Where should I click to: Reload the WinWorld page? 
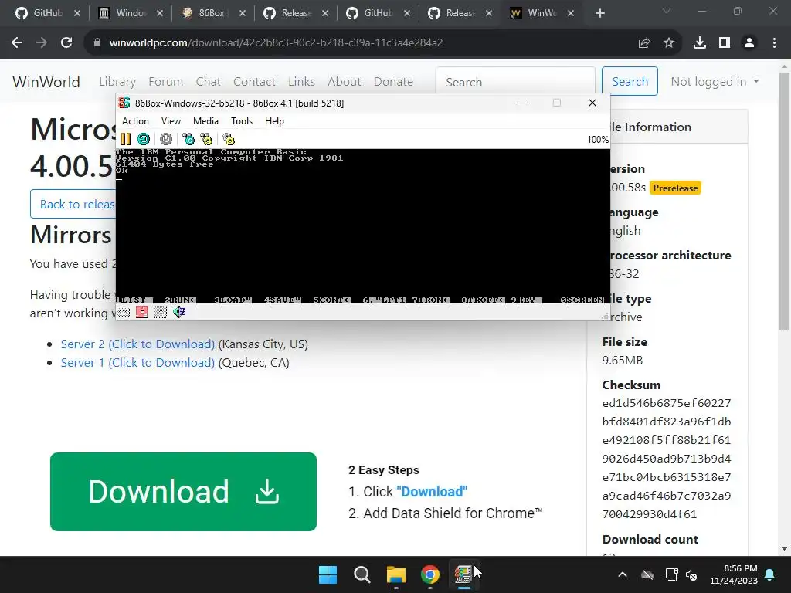coord(66,43)
